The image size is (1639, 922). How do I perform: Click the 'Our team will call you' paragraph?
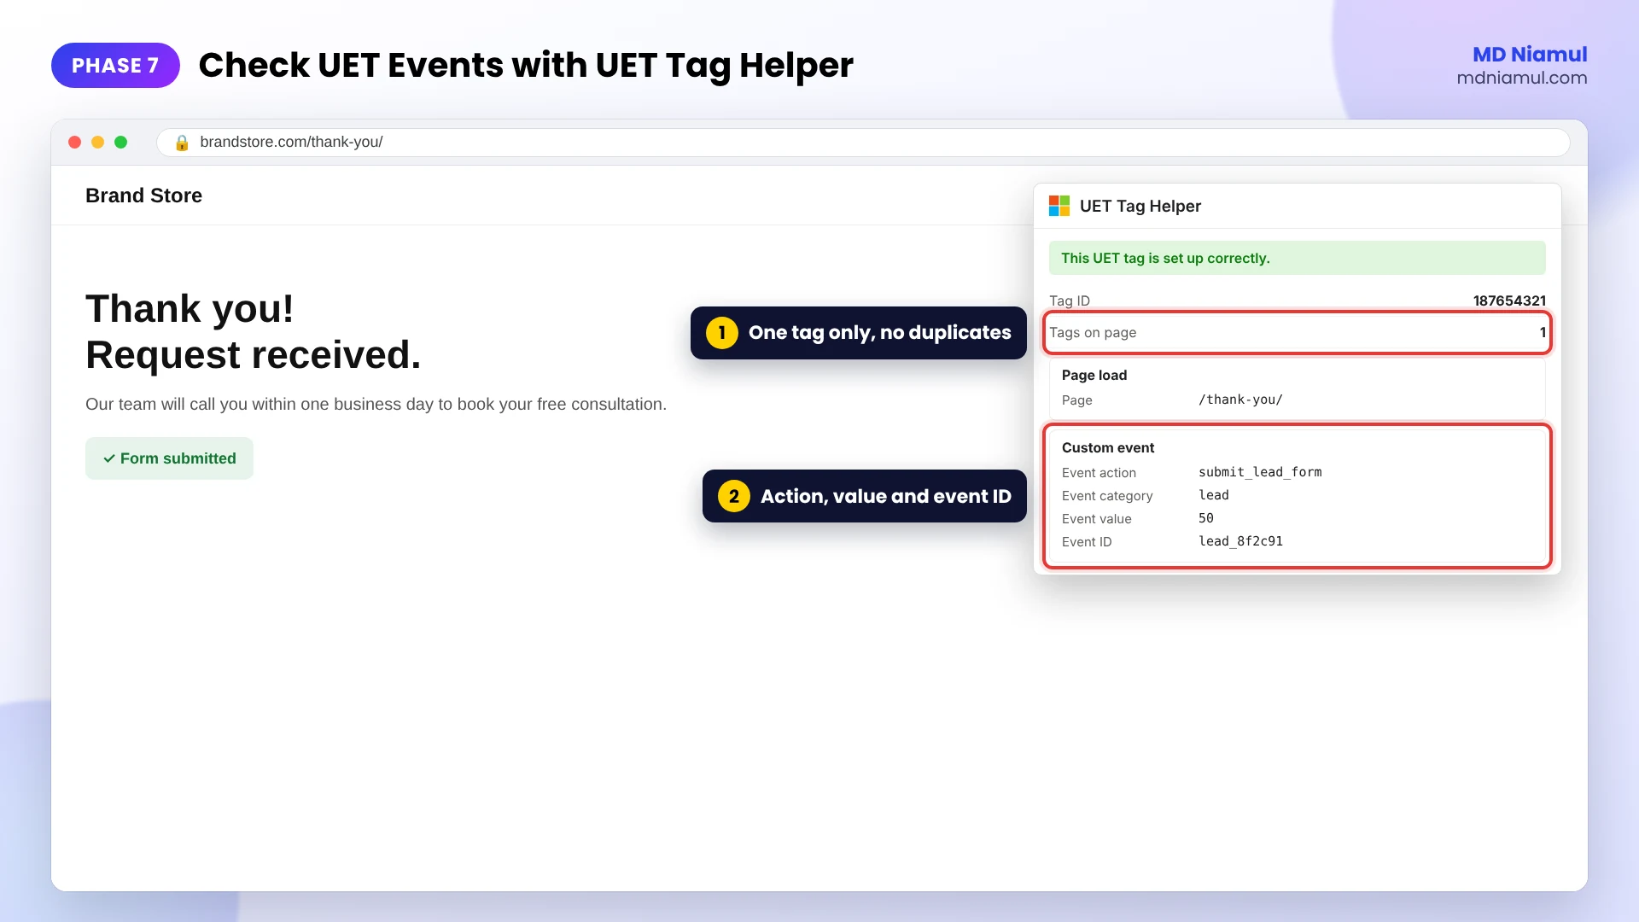click(376, 405)
